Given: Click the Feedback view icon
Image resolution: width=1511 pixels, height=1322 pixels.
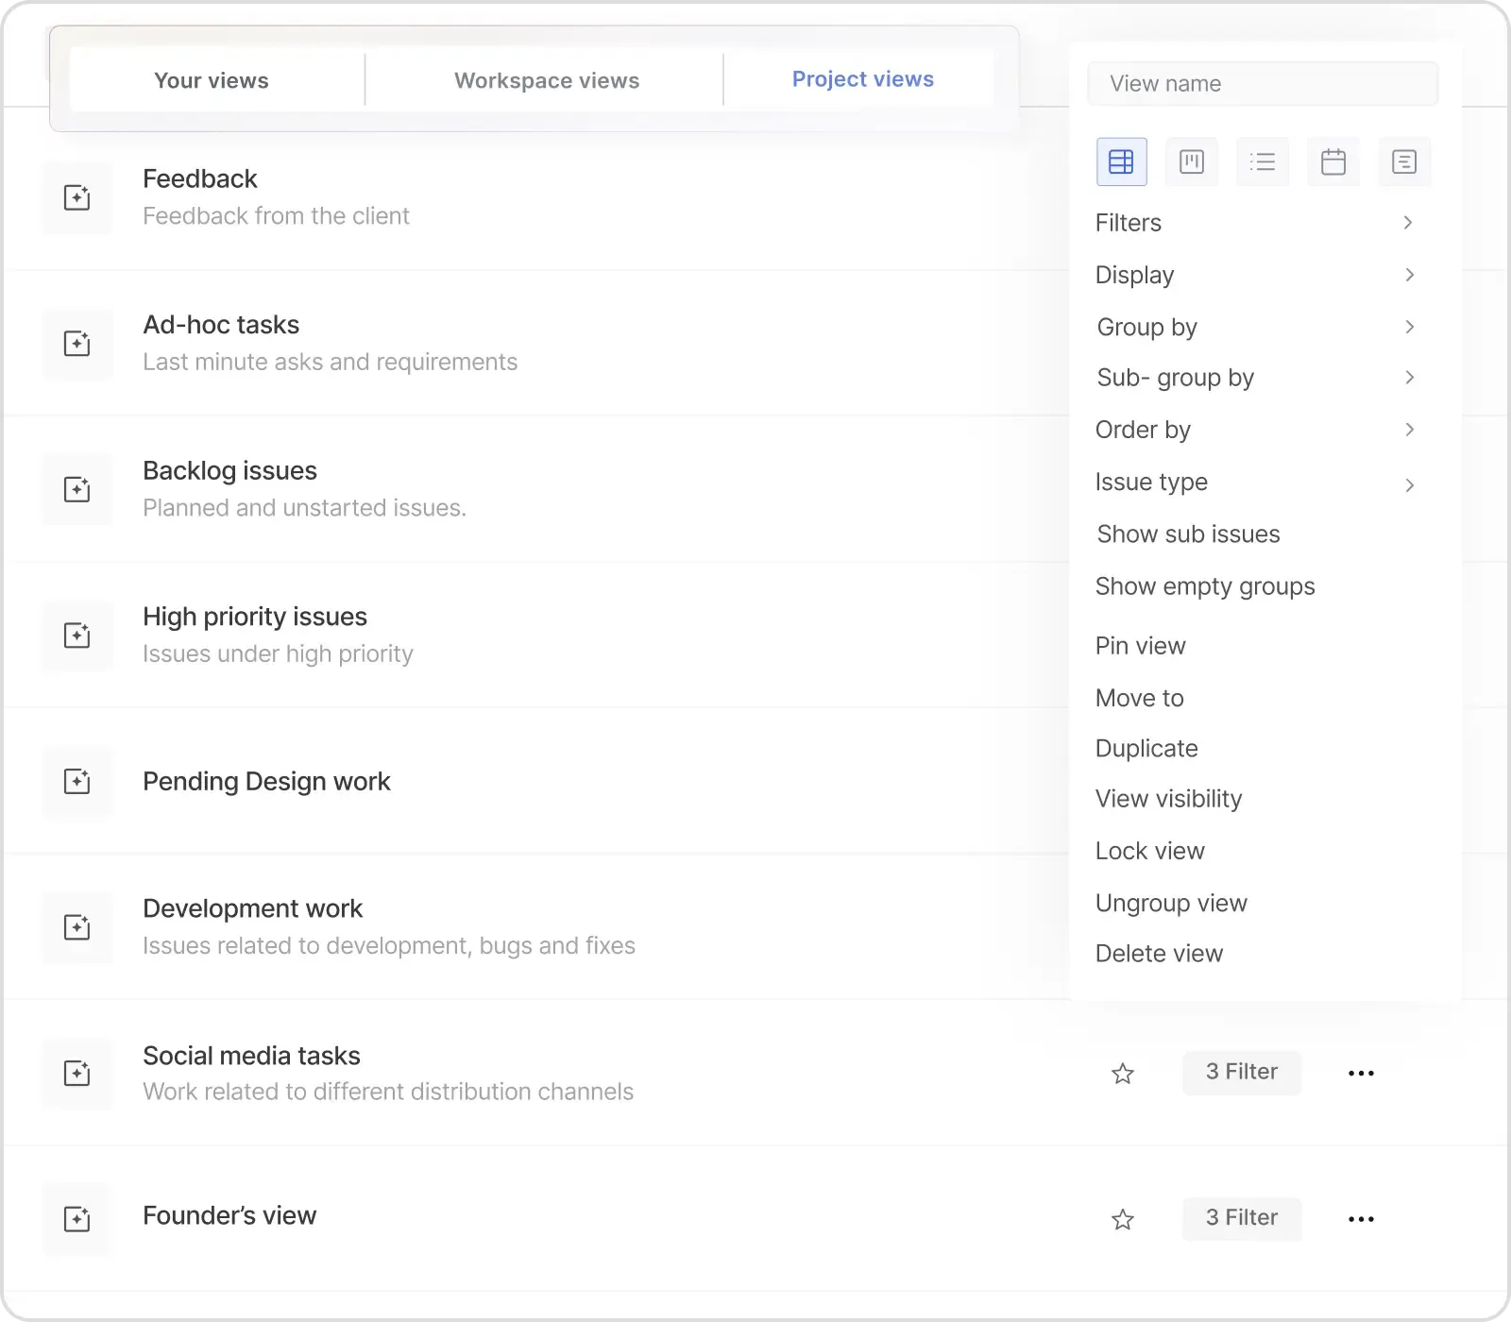Looking at the screenshot, I should pos(76,197).
